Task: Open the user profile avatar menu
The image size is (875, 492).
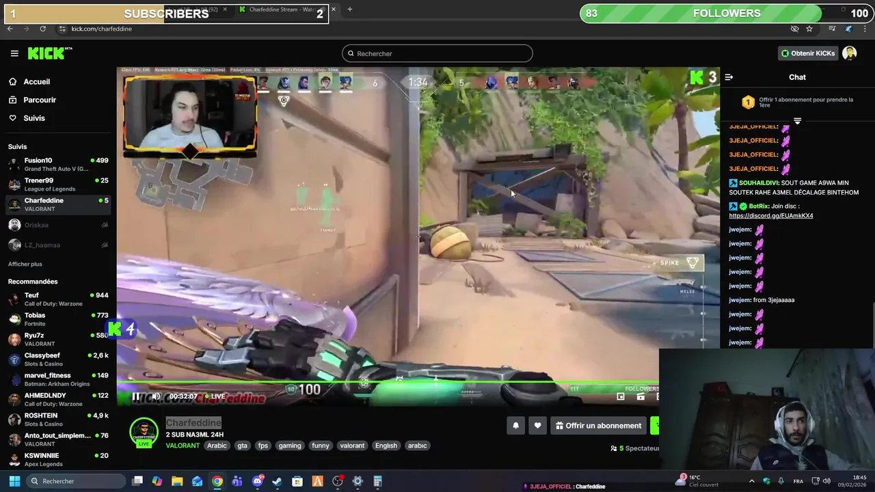Action: 850,53
